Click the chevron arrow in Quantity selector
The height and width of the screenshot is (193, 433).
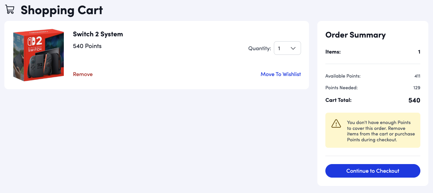tap(293, 48)
